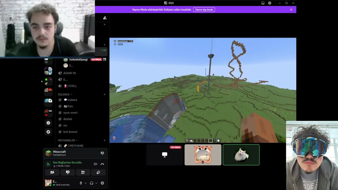Dismiss the Yayıncı Modu purple banner
The width and height of the screenshot is (338, 190).
pyautogui.click(x=291, y=9)
